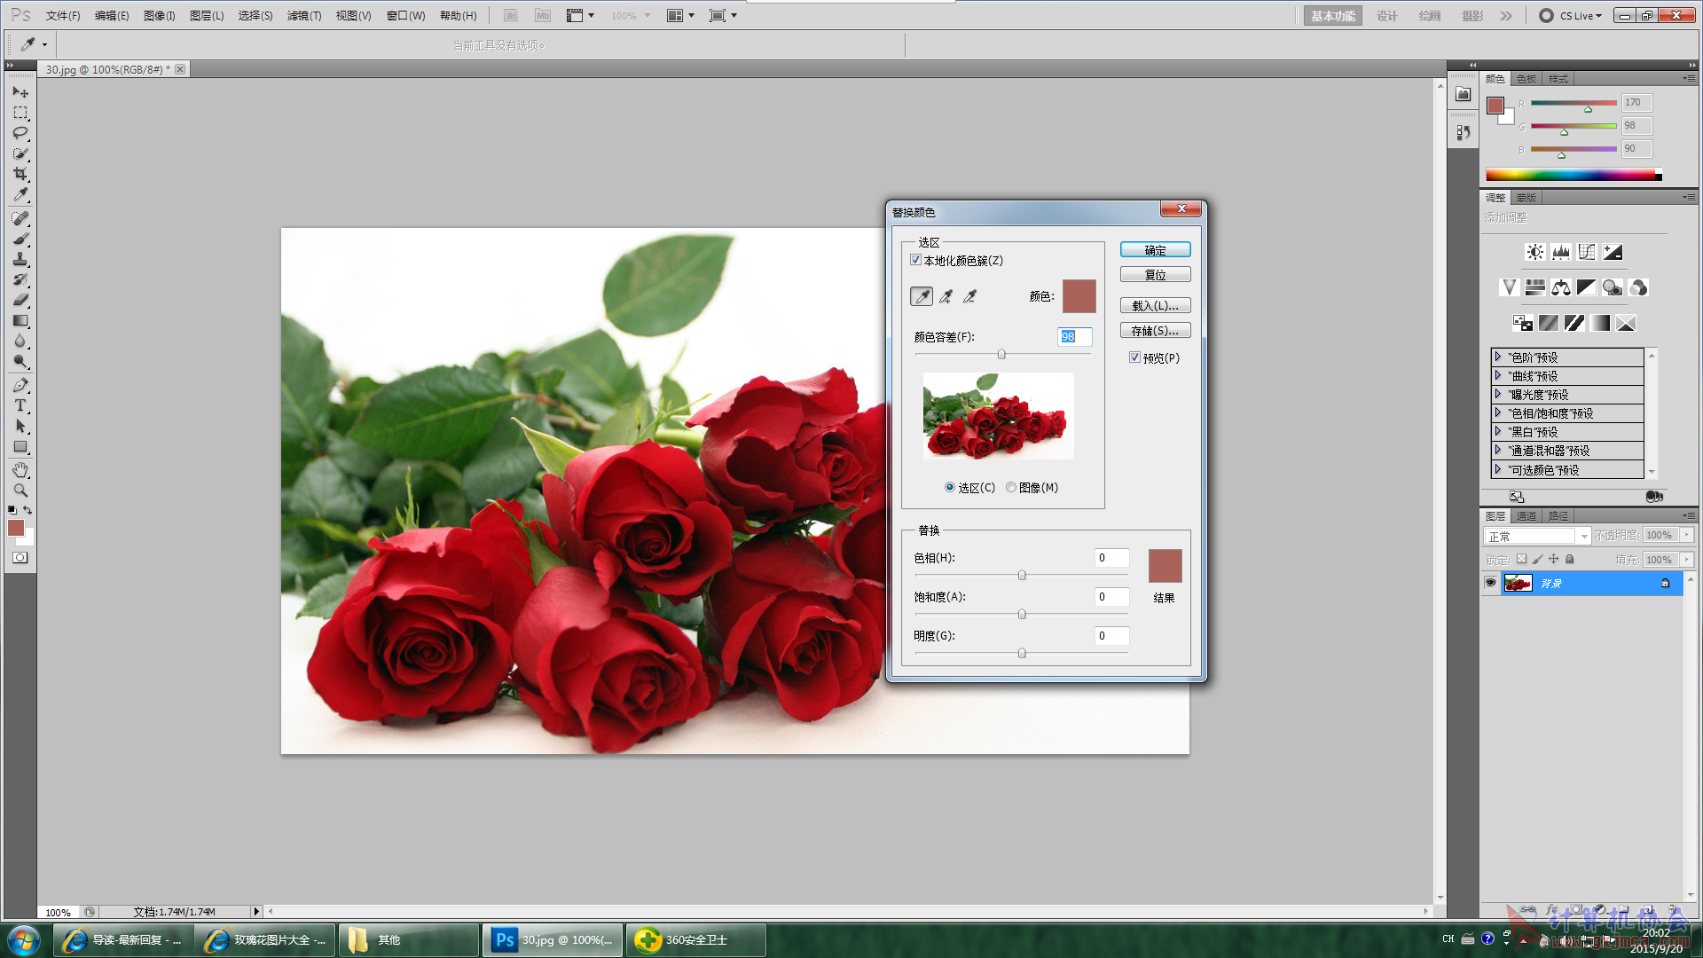The width and height of the screenshot is (1703, 958).
Task: Toggle lock image pixels icon
Action: click(x=1538, y=559)
